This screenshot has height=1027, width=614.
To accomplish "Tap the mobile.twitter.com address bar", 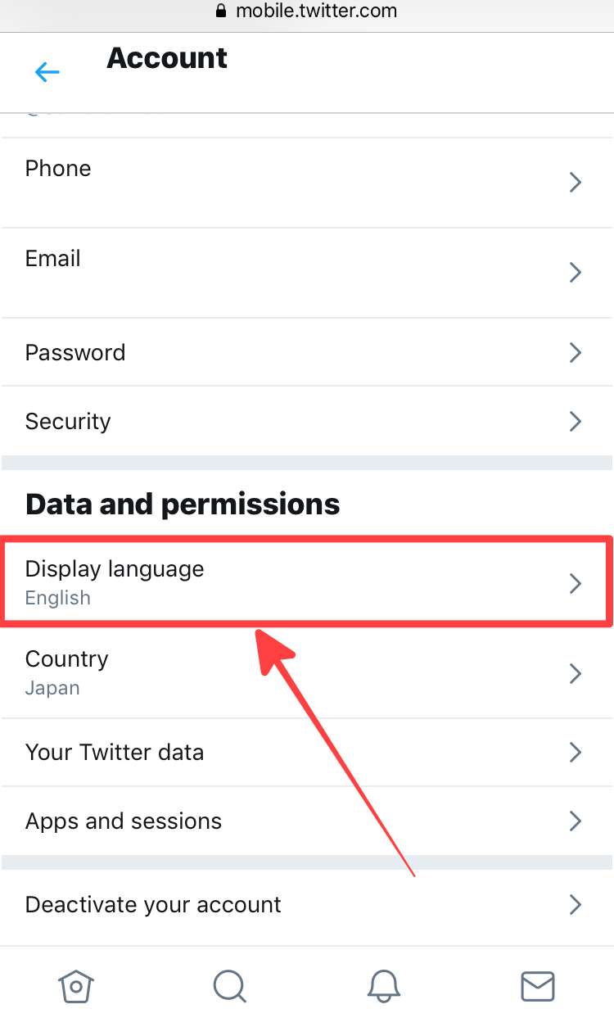I will pos(316,11).
